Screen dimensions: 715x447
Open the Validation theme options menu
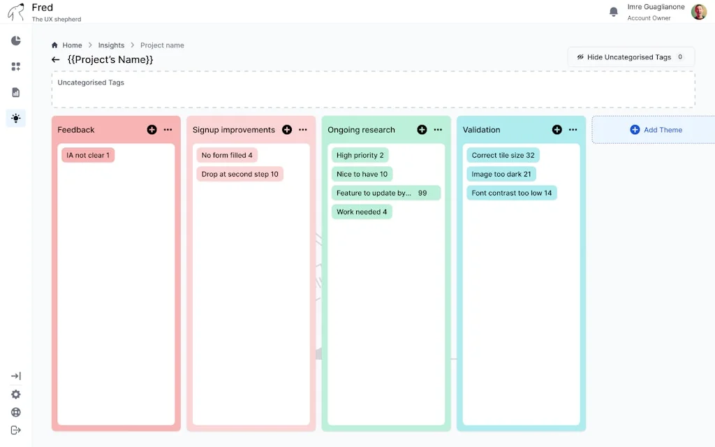tap(573, 130)
